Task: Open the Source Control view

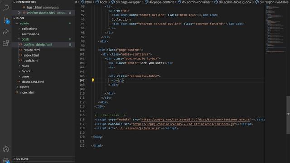Action: [x=6, y=20]
